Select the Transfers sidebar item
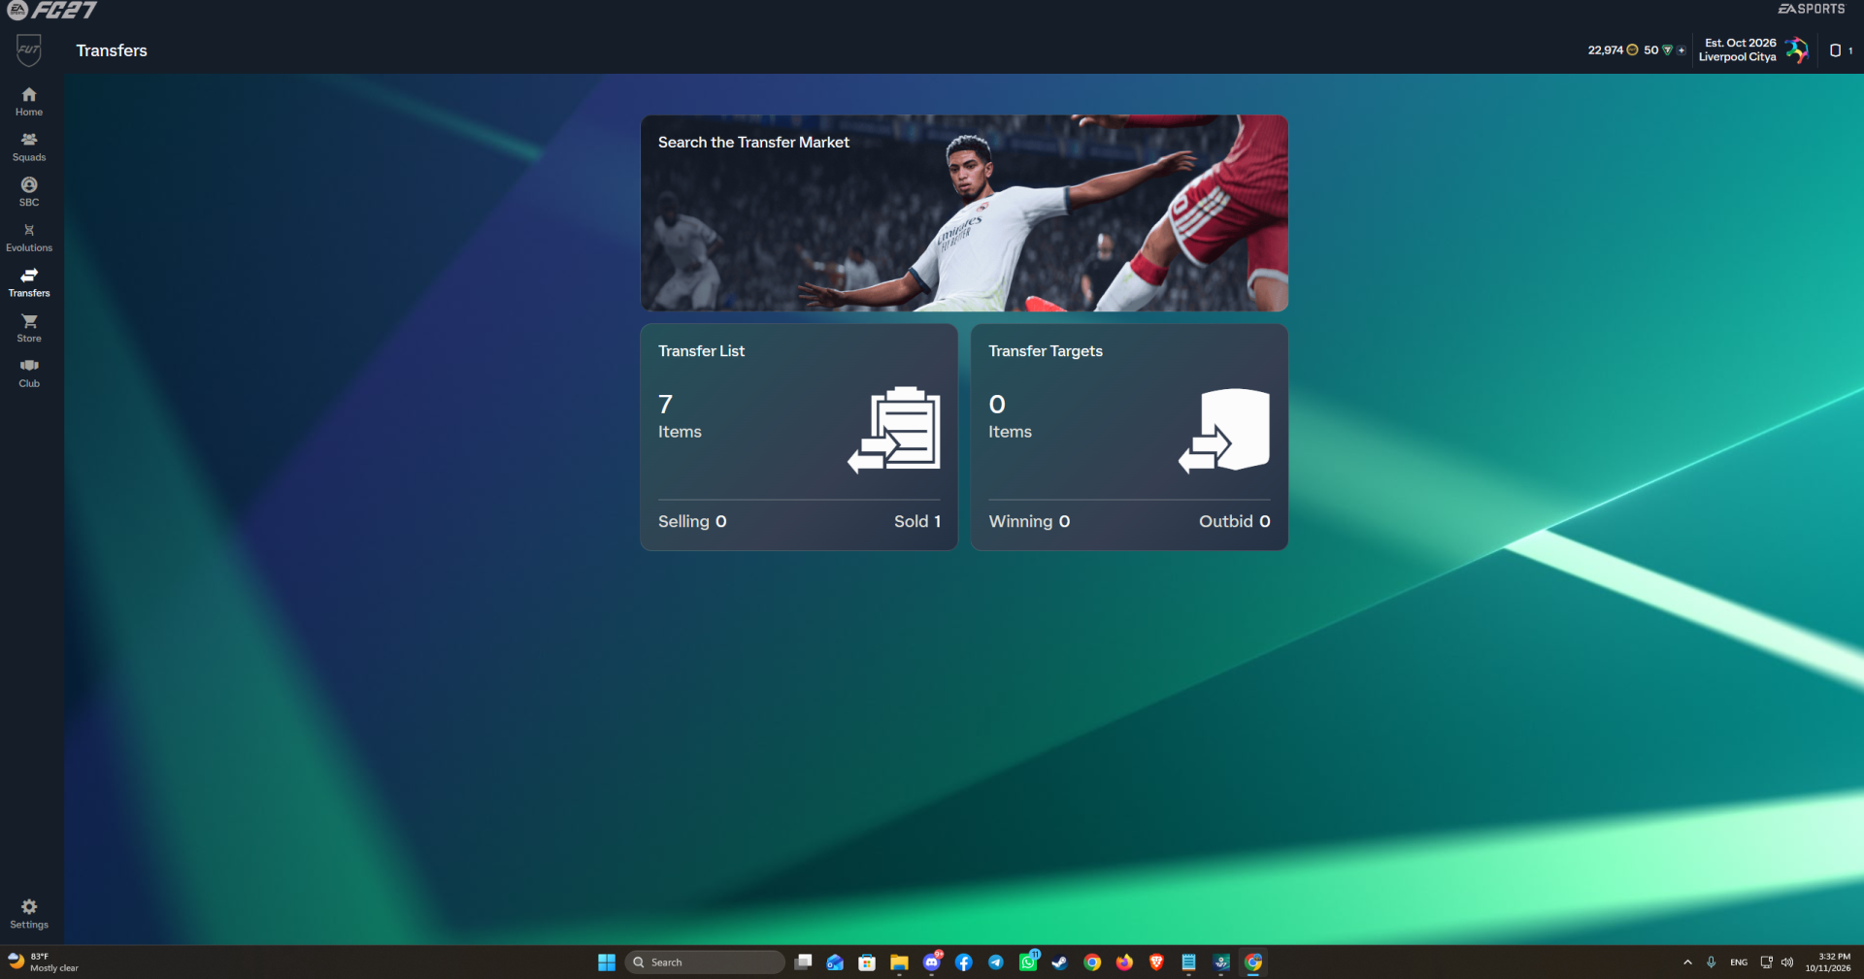1864x979 pixels. [29, 282]
